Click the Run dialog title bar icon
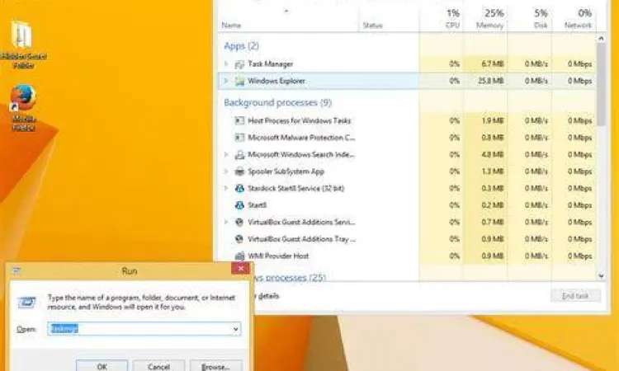Screen dimensions: 619x371 click(17, 270)
